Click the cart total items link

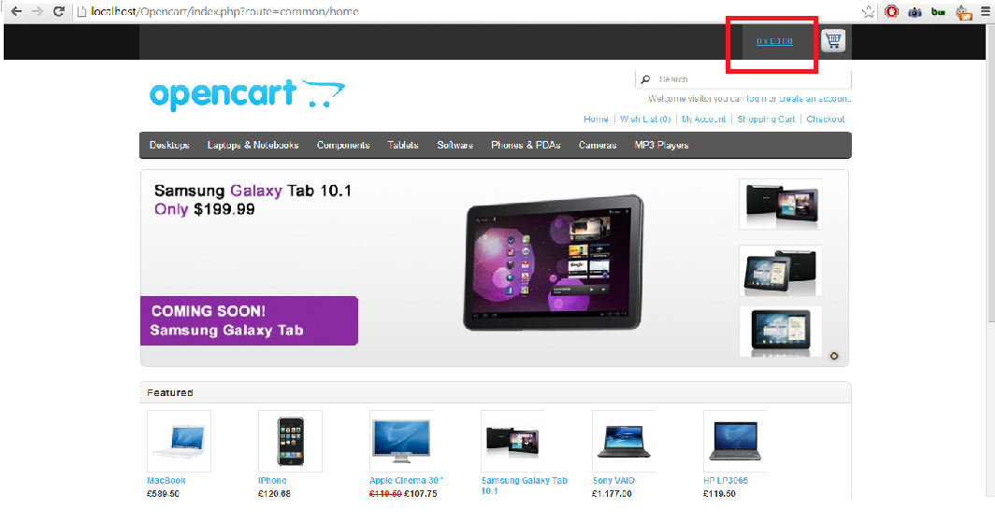[774, 41]
